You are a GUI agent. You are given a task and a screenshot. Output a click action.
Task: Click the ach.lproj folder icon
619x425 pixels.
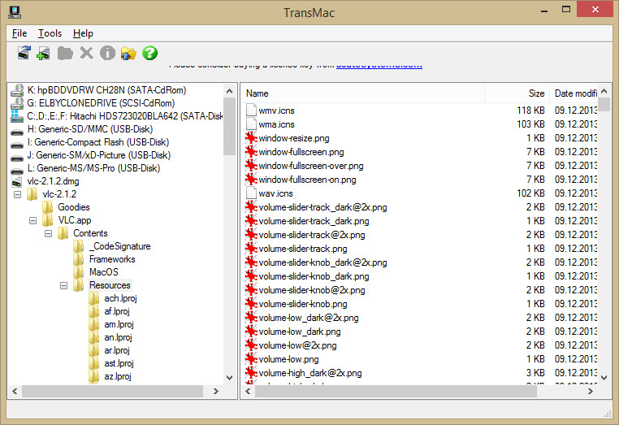click(93, 298)
